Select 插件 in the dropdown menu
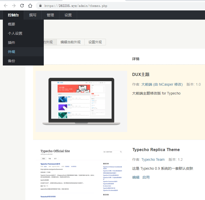Viewport: 205px width, 200px height. pyautogui.click(x=23, y=43)
